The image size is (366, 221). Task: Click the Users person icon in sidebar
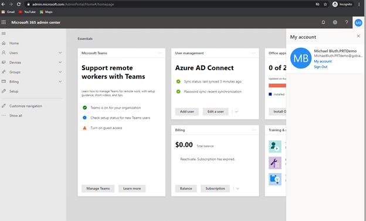(x=4, y=53)
